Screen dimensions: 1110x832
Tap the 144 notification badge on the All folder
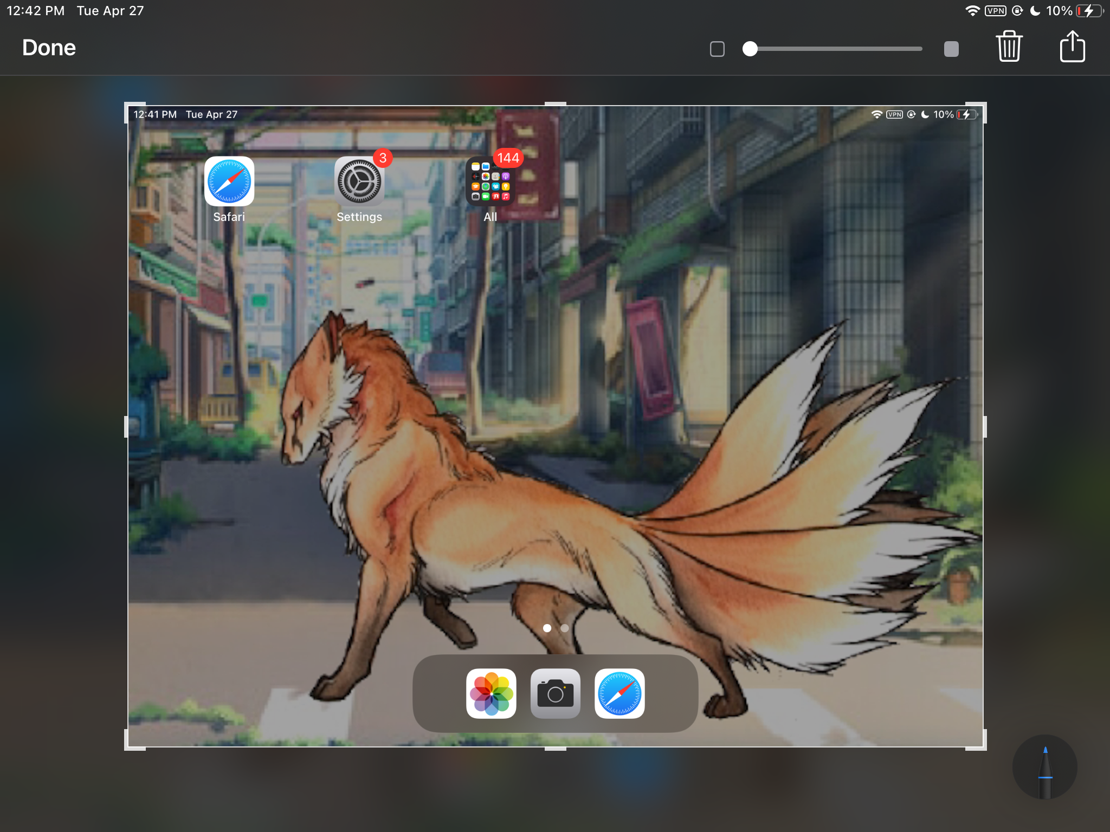[508, 158]
